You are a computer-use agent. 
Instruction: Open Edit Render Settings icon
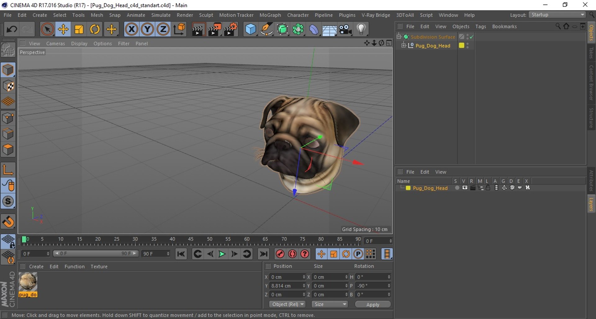[x=231, y=29]
